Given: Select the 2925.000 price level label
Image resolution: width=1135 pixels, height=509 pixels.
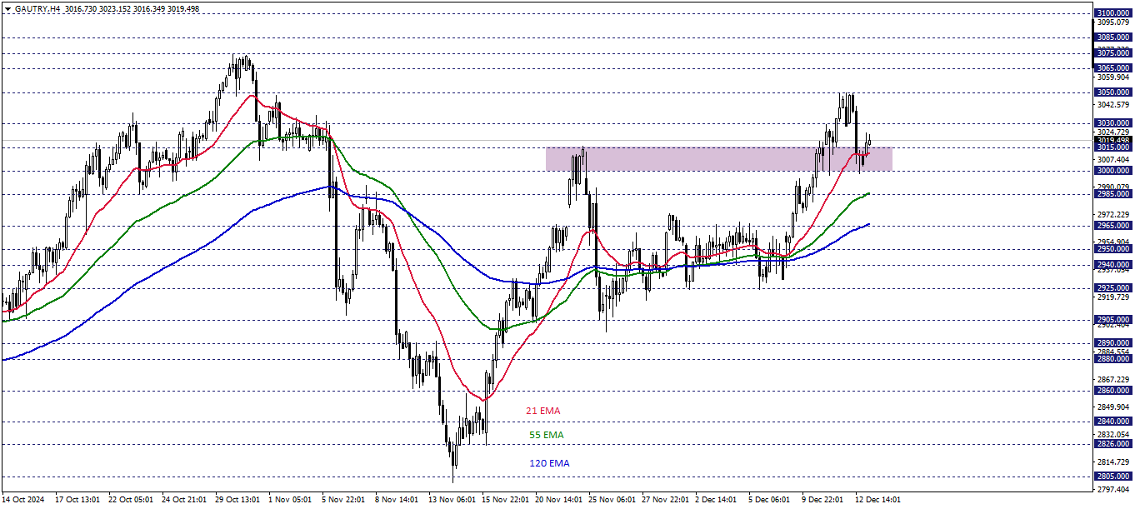Looking at the screenshot, I should (x=1113, y=288).
